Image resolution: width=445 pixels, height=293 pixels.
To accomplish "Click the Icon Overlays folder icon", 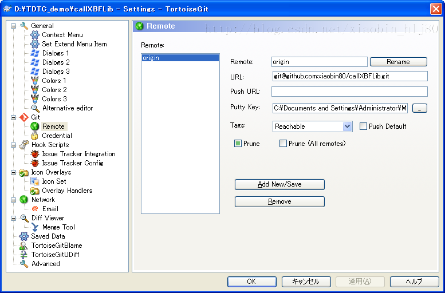I will (24, 172).
